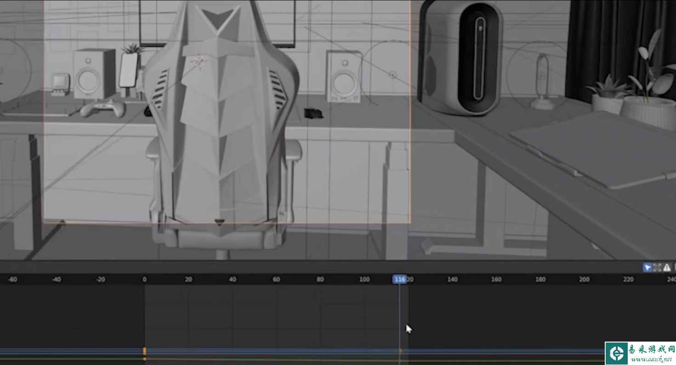Select the right desk speaker model
The height and width of the screenshot is (365, 676).
point(343,78)
